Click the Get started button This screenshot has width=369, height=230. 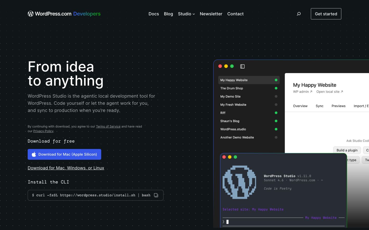point(326,14)
